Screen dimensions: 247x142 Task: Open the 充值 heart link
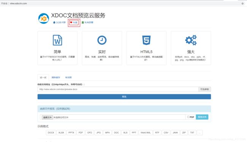point(74,23)
